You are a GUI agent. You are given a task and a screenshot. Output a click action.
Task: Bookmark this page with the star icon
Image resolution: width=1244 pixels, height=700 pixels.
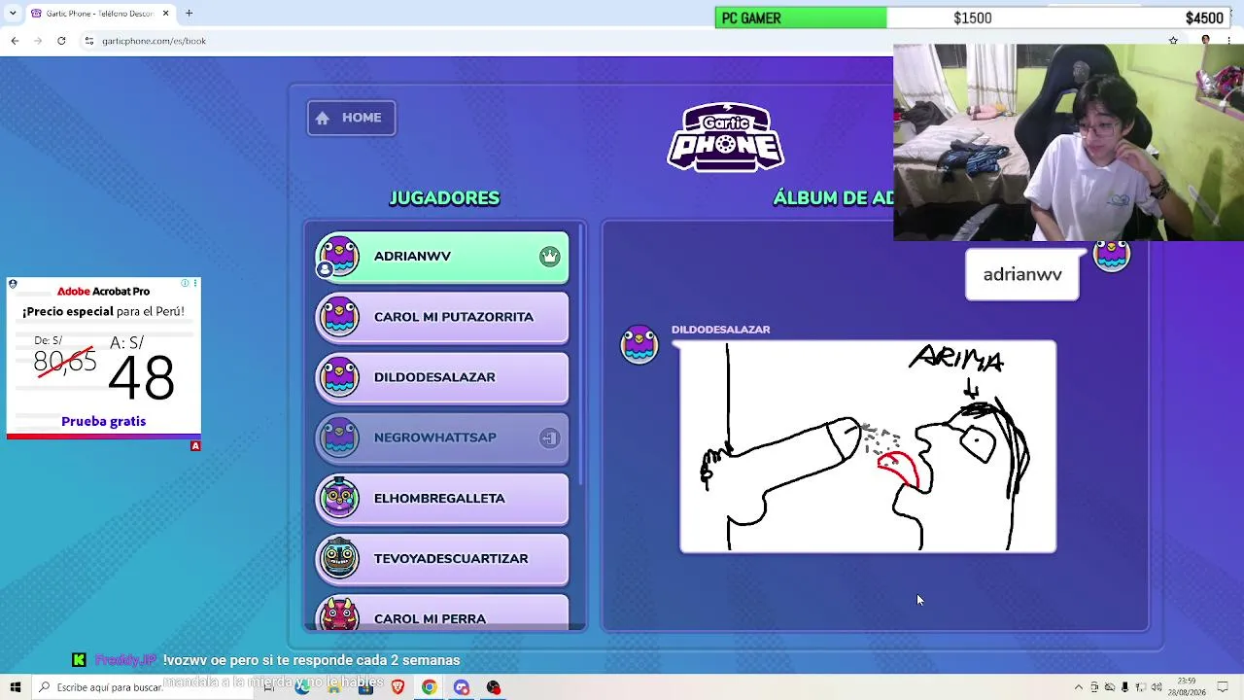click(x=1173, y=41)
